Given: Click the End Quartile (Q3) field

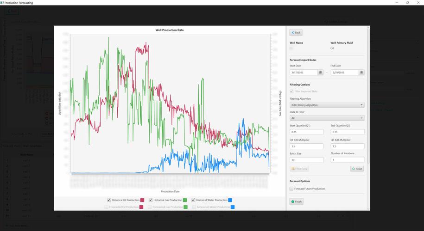Looking at the screenshot, I should (348, 132).
